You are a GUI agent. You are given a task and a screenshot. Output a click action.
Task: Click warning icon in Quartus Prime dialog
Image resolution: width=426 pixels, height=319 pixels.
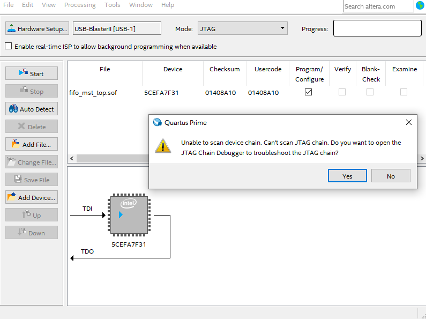click(x=163, y=146)
